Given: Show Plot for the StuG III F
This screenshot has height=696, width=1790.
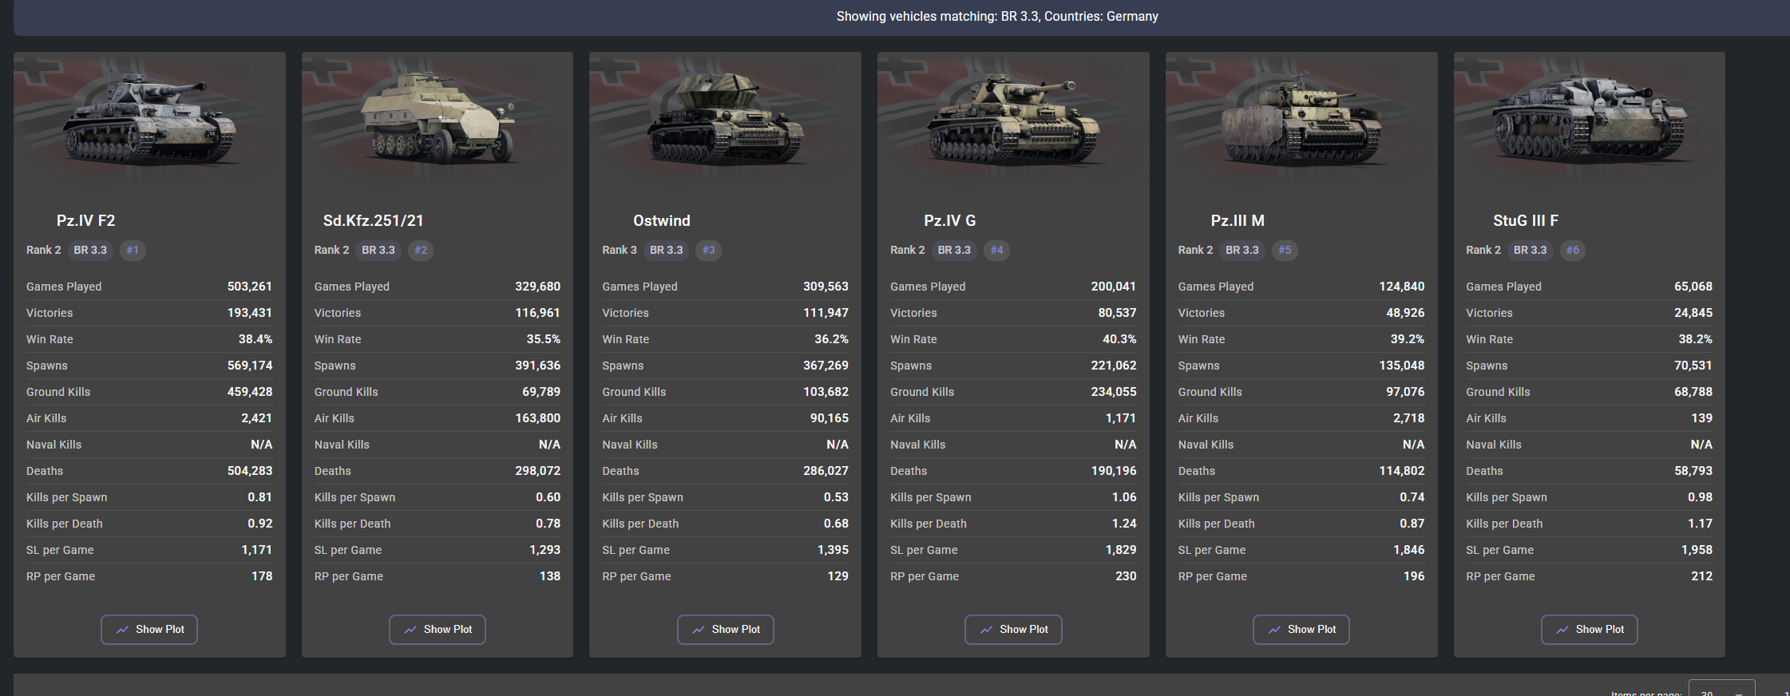Looking at the screenshot, I should click(1589, 629).
